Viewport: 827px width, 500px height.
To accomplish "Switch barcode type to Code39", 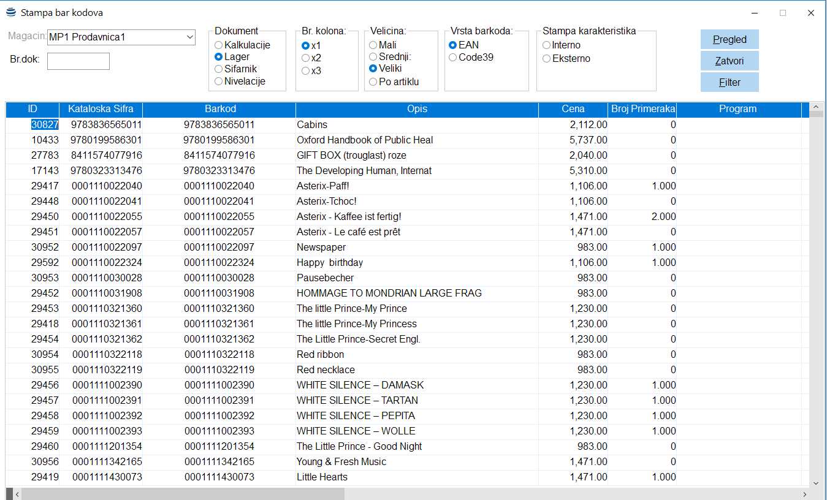I will (453, 58).
